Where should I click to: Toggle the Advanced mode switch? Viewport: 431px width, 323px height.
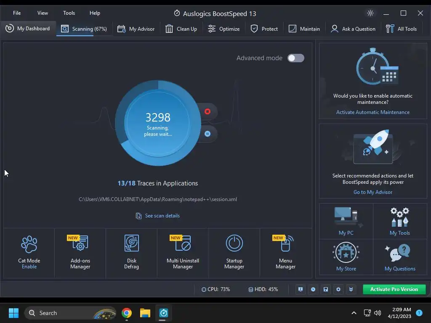296,58
